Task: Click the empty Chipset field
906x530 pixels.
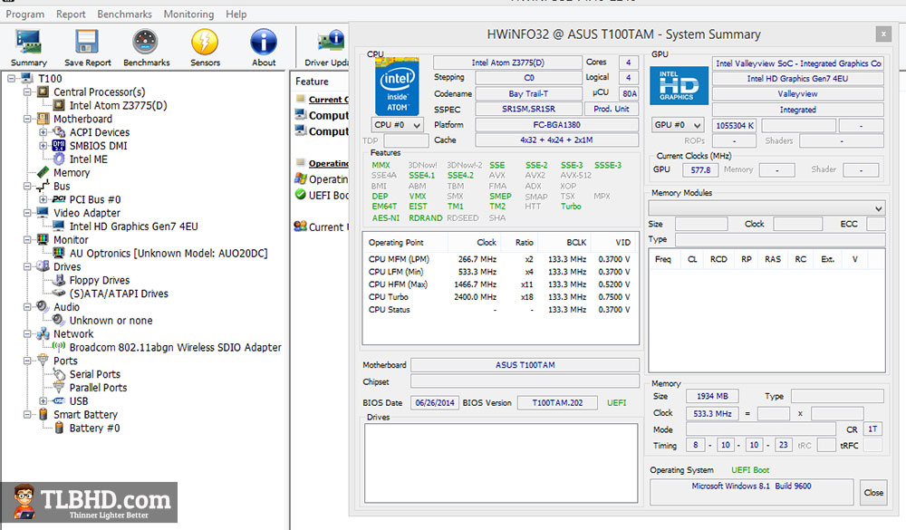Action: pyautogui.click(x=525, y=381)
